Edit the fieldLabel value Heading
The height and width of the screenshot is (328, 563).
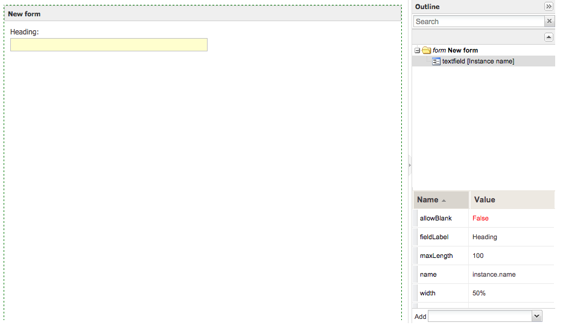tap(485, 237)
